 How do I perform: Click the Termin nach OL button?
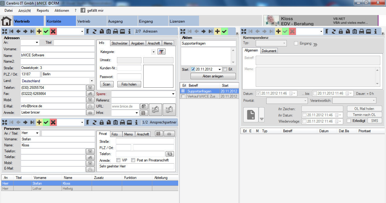[364, 114]
